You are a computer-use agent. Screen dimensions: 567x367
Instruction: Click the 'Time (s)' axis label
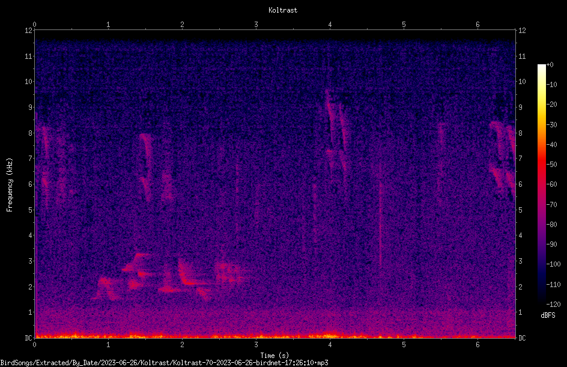274,356
